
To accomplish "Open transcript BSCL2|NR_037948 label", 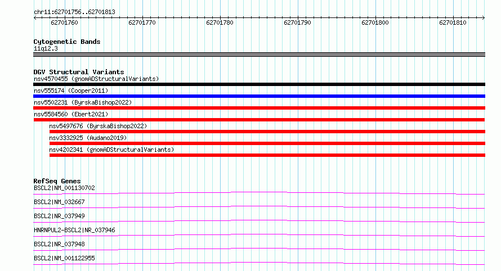I will point(59,244).
